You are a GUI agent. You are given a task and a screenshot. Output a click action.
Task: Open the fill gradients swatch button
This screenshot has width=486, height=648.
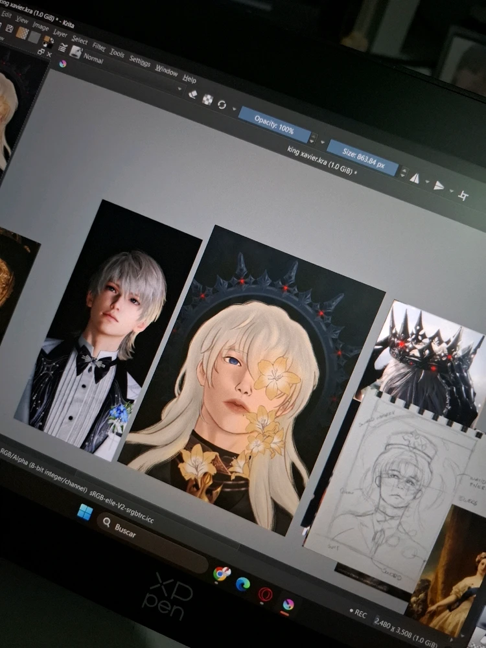tap(22, 32)
